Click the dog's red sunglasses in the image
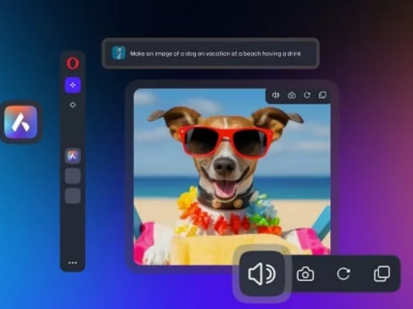 click(x=224, y=141)
